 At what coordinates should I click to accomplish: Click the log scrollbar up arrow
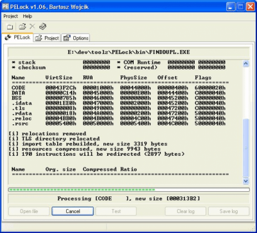click(246, 64)
